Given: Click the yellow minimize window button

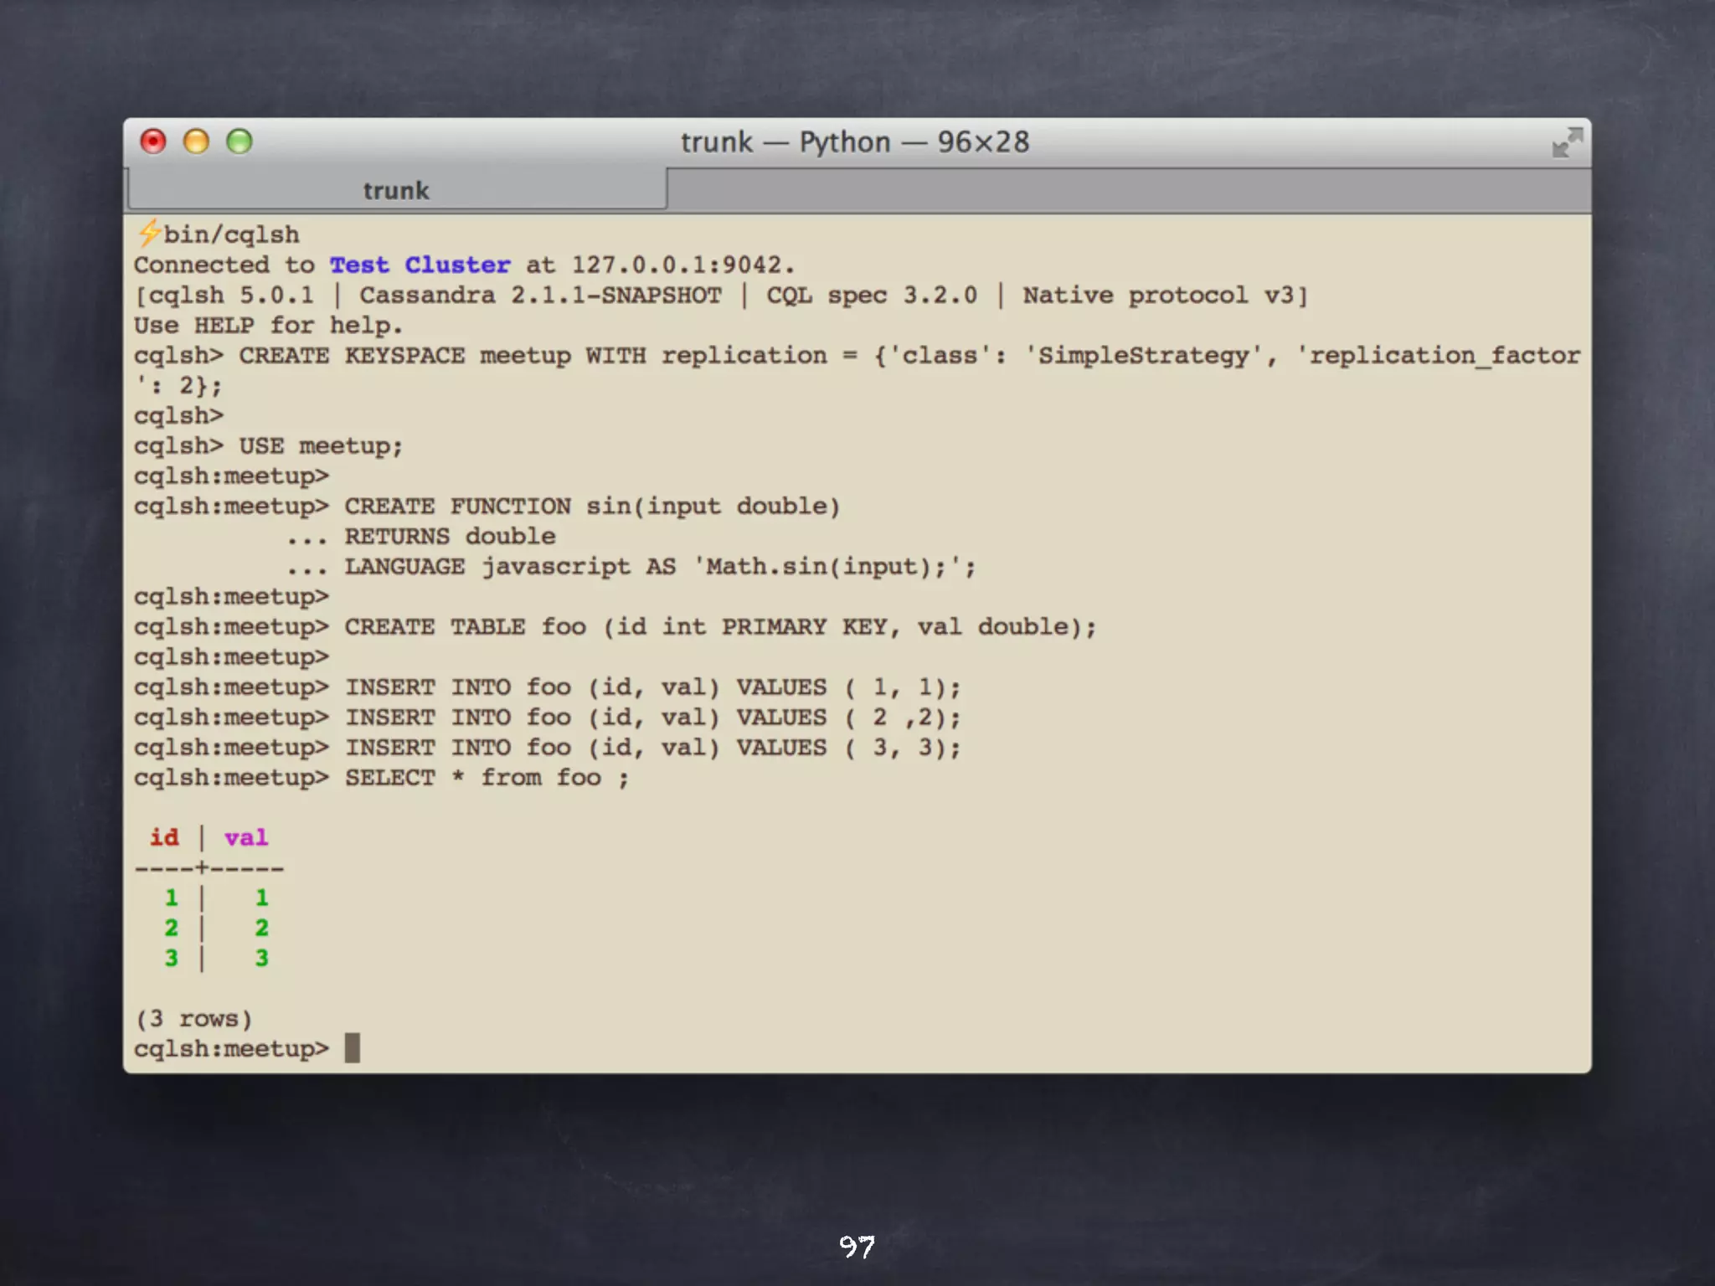Looking at the screenshot, I should [196, 141].
